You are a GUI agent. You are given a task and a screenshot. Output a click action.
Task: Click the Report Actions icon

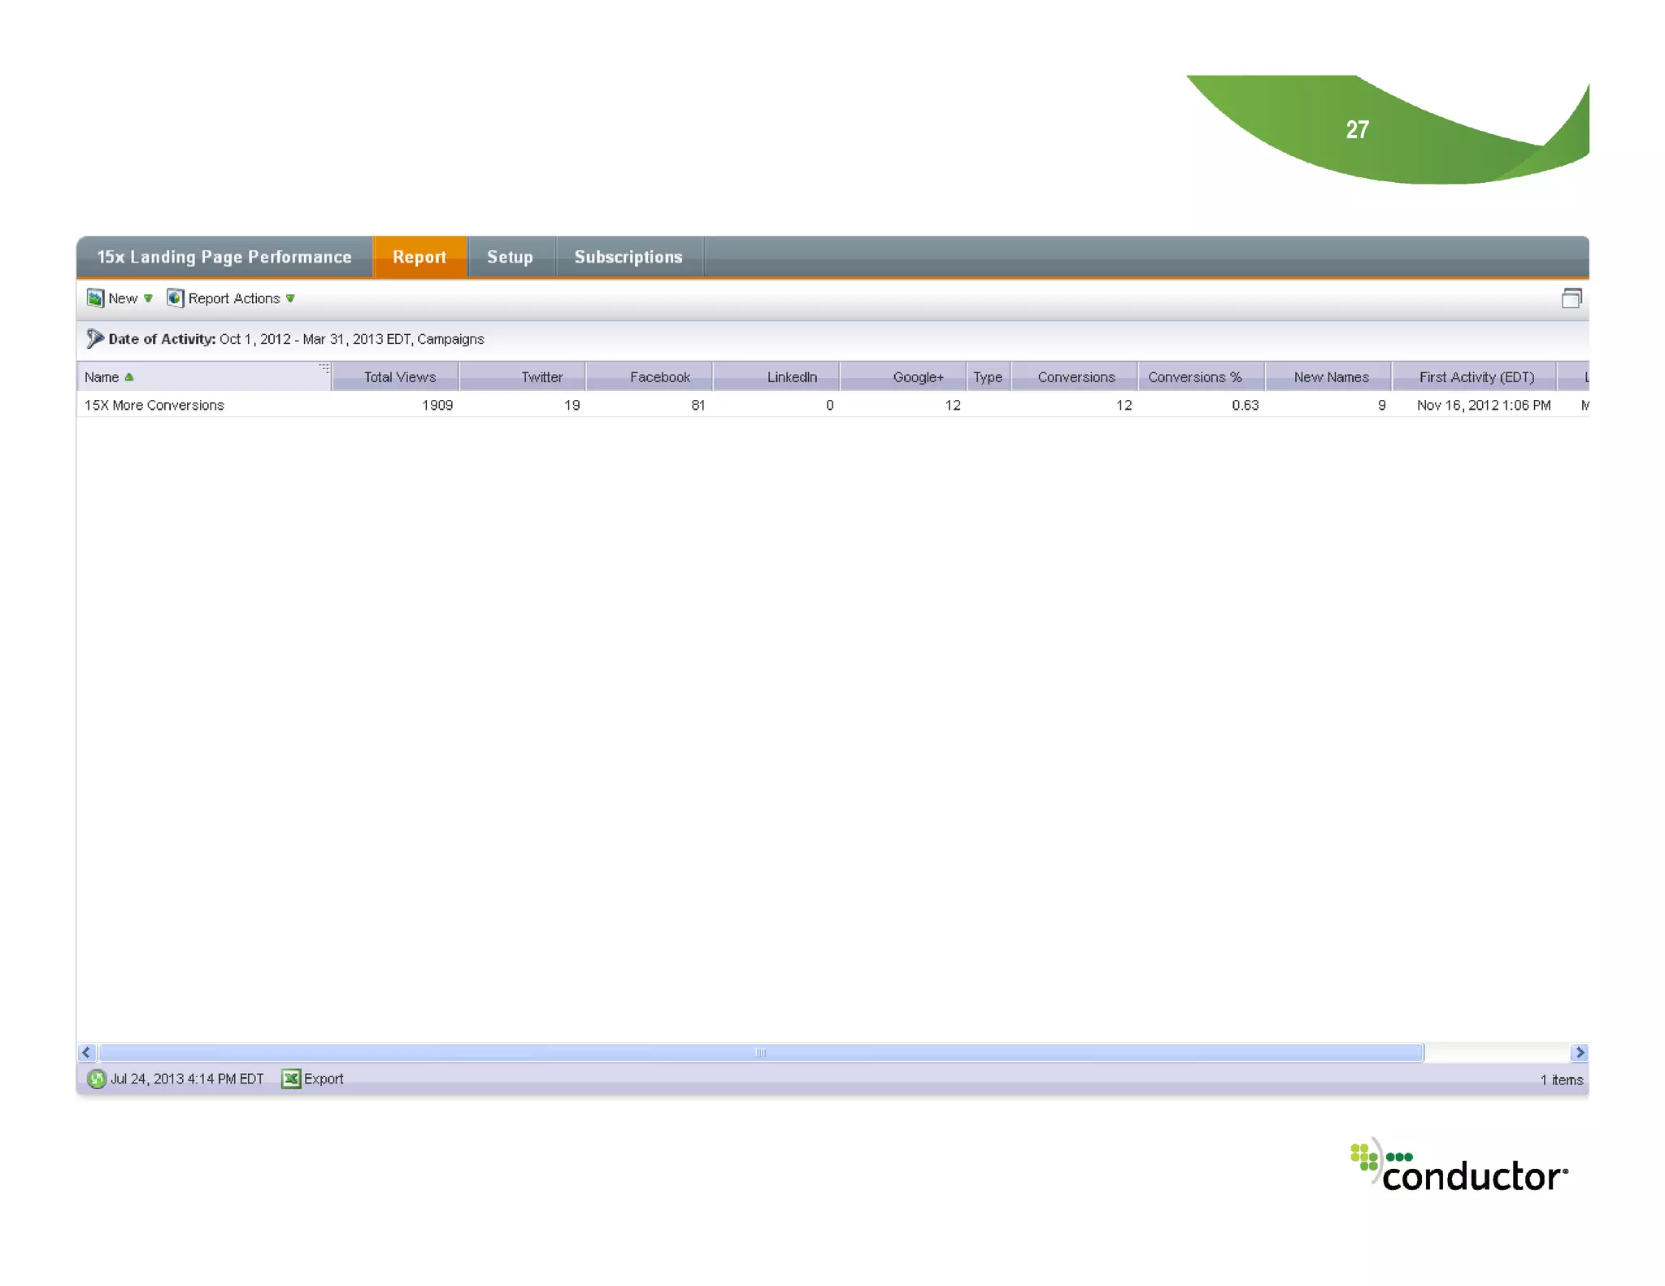[x=175, y=298]
